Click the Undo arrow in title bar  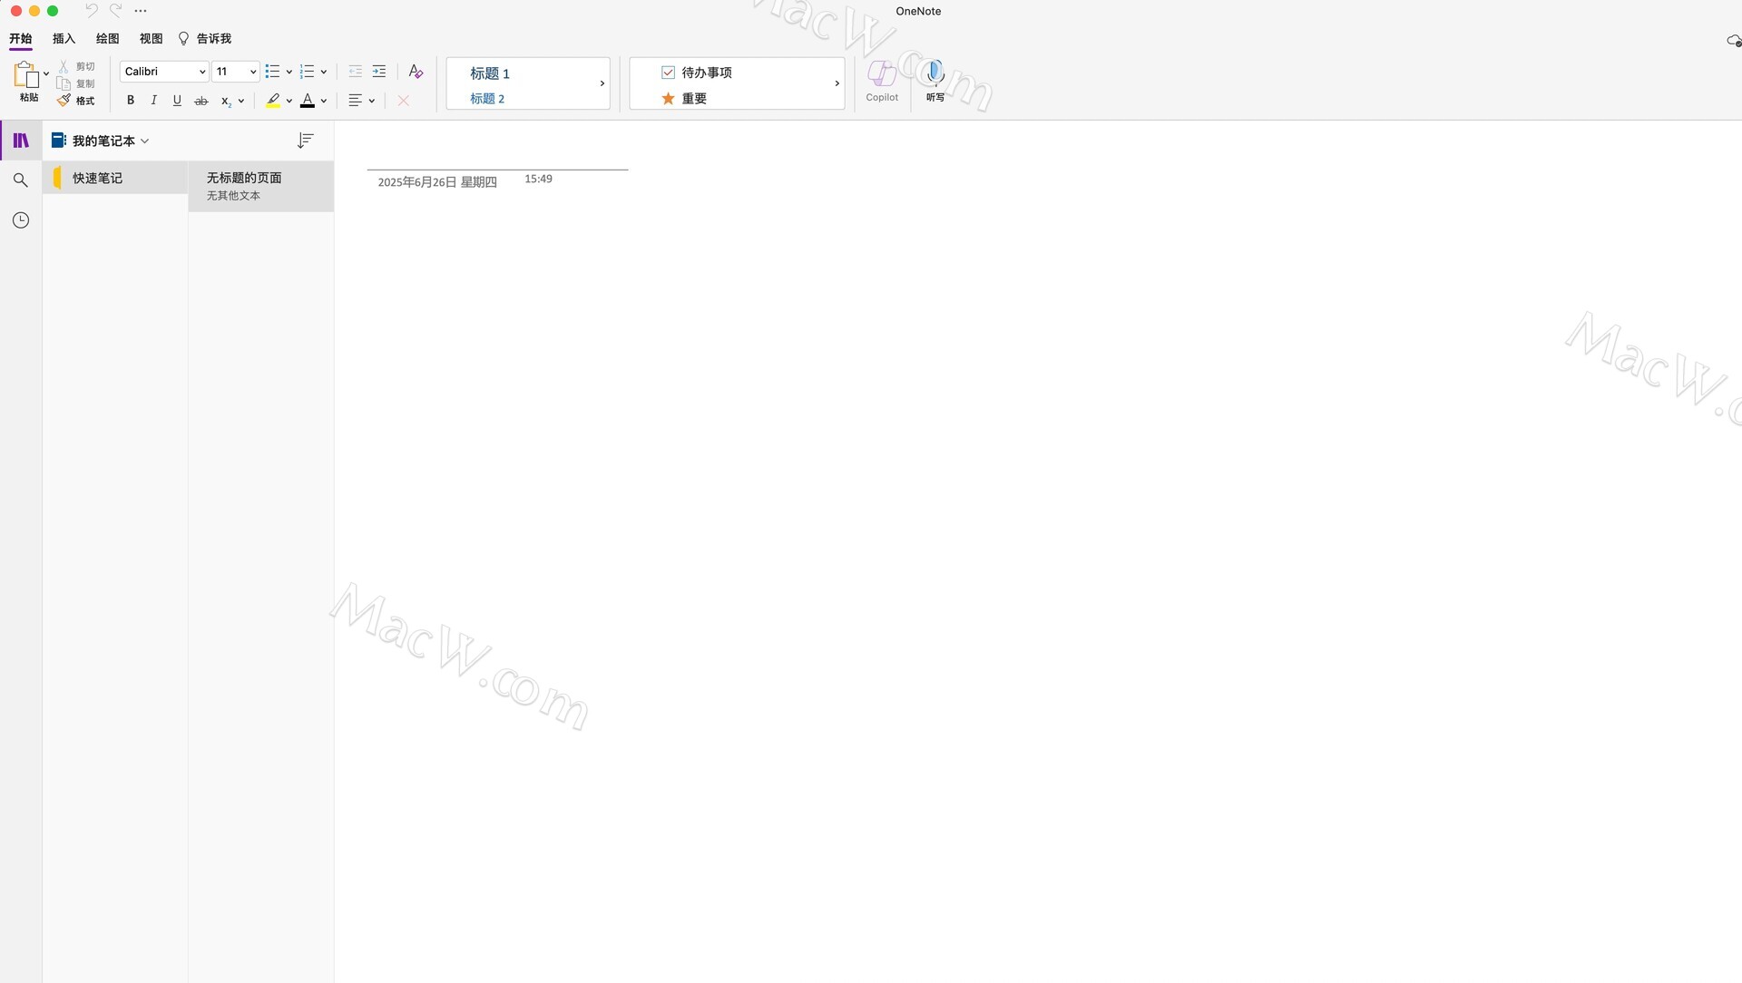[x=92, y=11]
